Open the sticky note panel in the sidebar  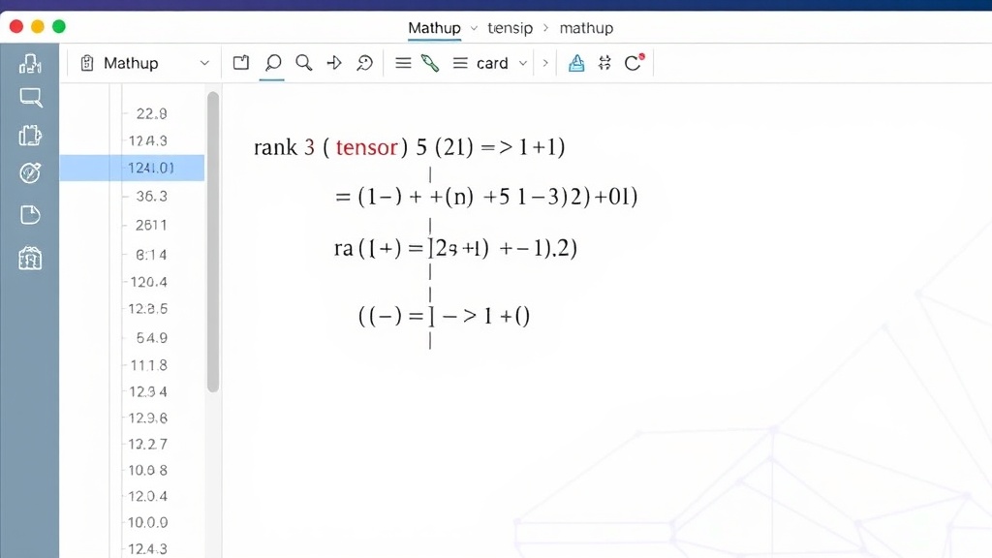tap(30, 215)
